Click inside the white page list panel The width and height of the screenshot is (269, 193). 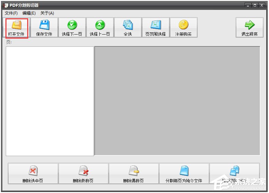[x=50, y=101]
